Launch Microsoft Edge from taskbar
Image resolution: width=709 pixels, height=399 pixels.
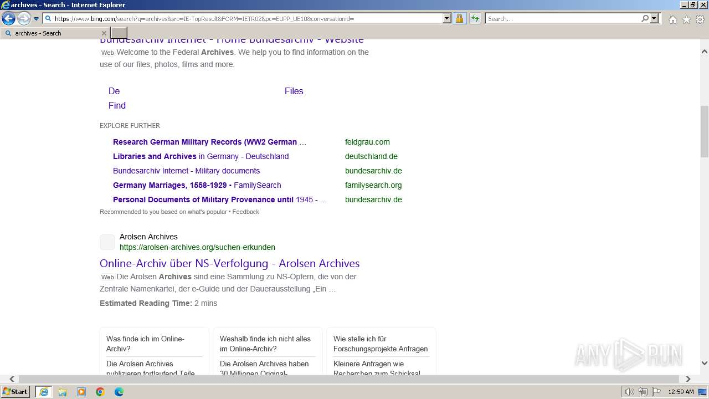(x=119, y=392)
